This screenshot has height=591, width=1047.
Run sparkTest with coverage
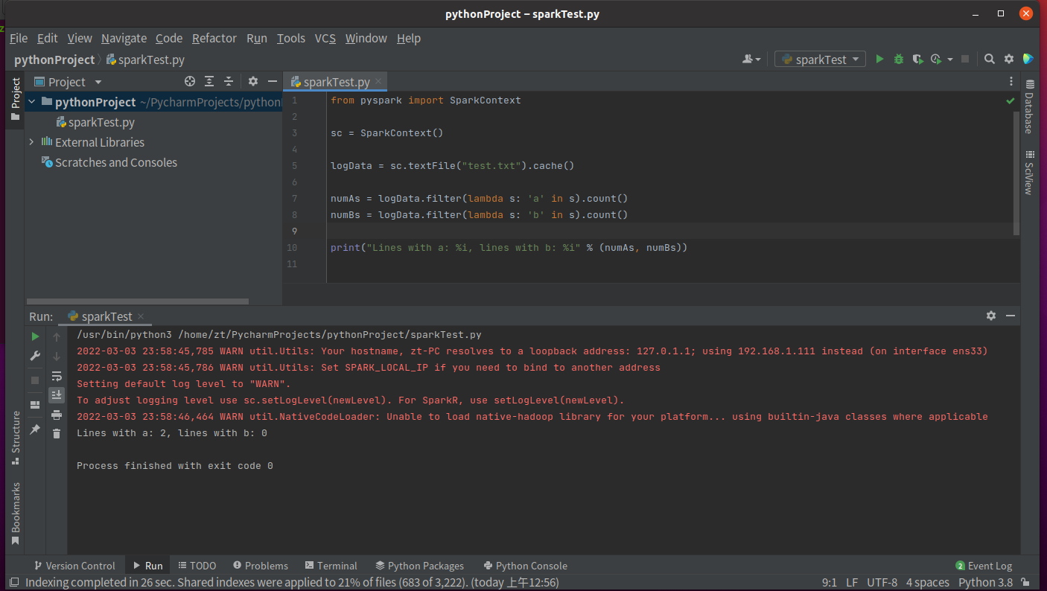[x=917, y=59]
